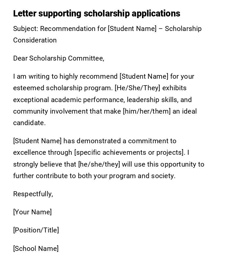Click the [School Name] placeholder
The image size is (230, 269).
tap(36, 249)
